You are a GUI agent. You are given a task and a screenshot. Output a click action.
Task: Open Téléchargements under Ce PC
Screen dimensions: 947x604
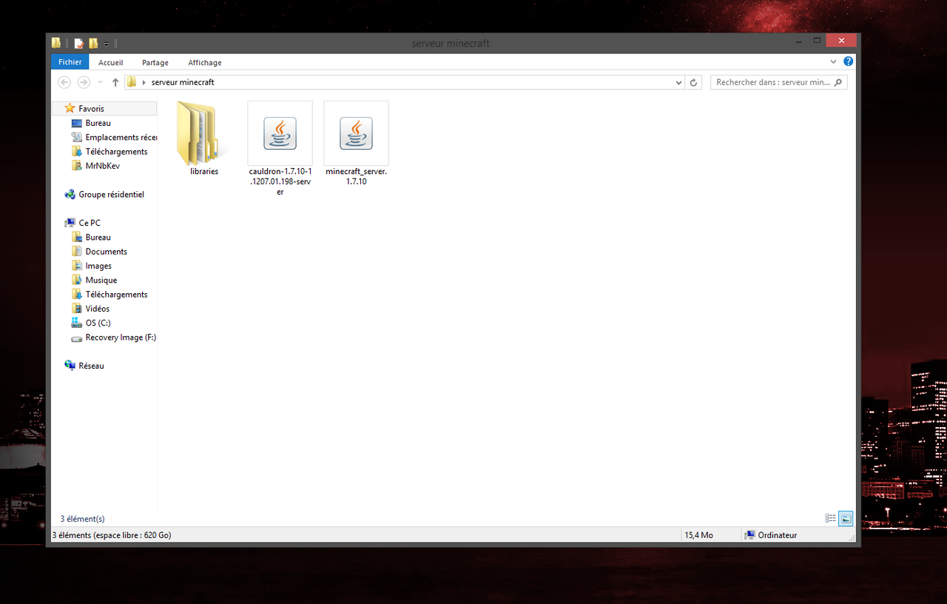[116, 295]
